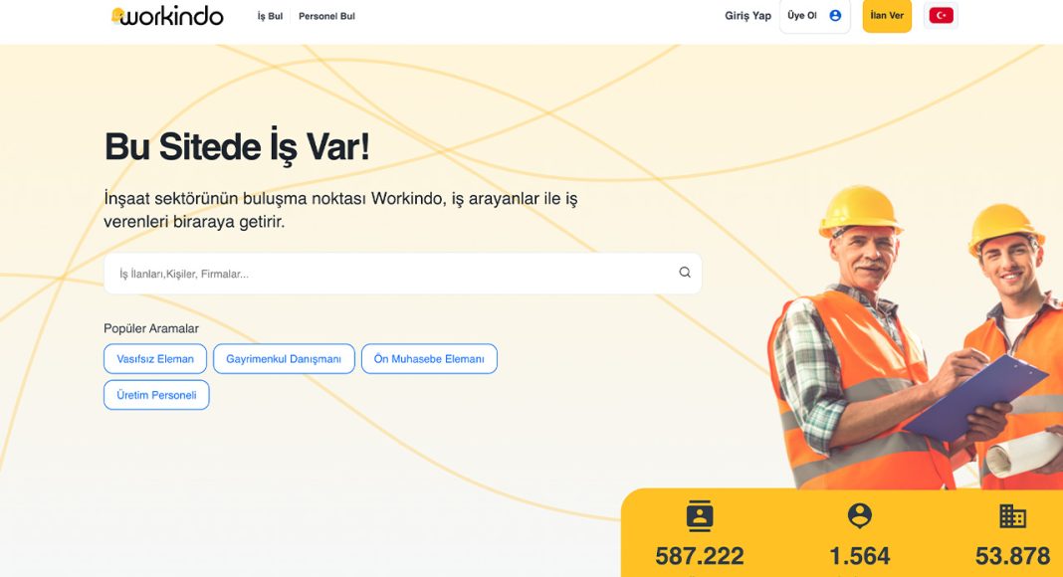Click the Giriş Yap link

pos(747,16)
